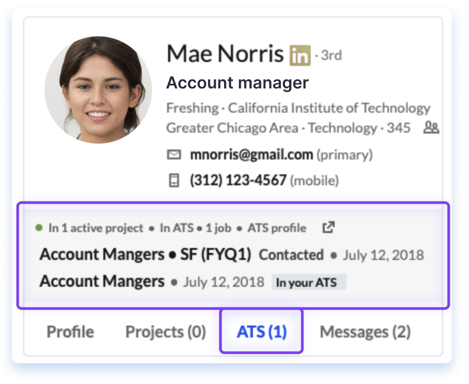The width and height of the screenshot is (469, 384).
Task: Click the In your ATS badge
Action: pos(309,282)
